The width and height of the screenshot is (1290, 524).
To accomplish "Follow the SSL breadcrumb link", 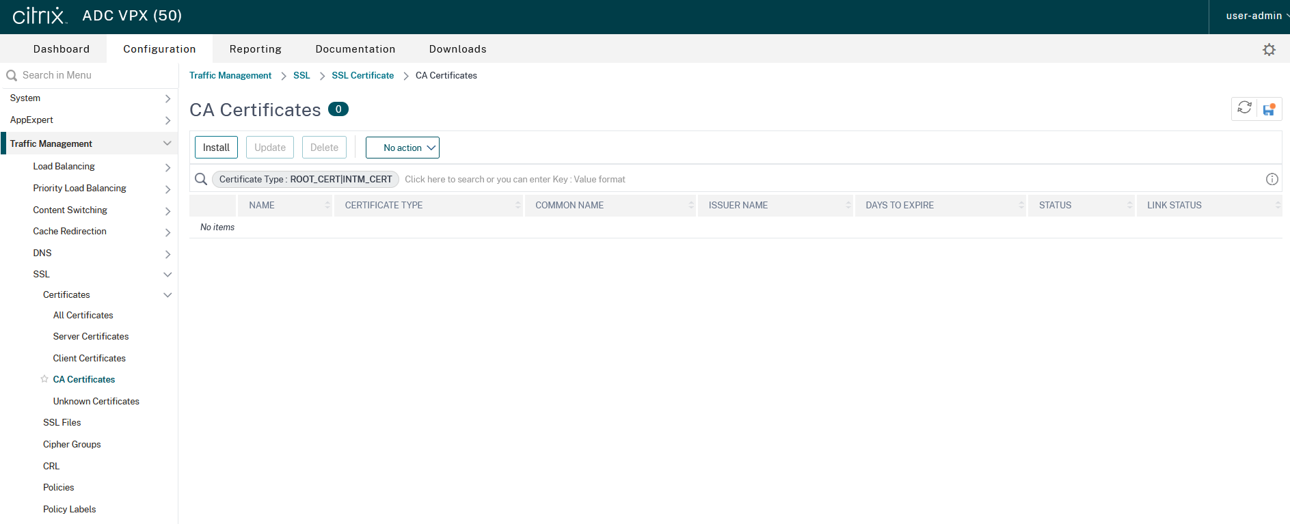I will click(301, 75).
